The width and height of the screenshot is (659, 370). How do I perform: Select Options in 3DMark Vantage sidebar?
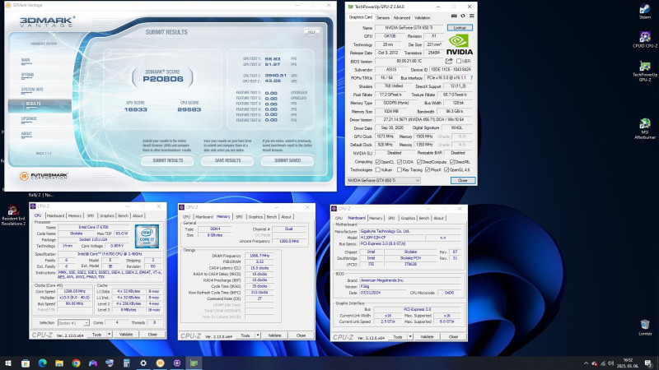coord(27,75)
